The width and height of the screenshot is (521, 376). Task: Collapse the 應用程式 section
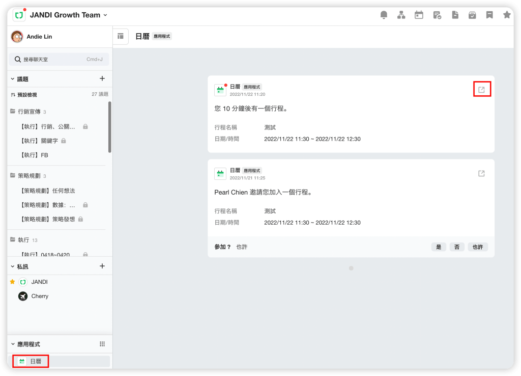coord(13,344)
